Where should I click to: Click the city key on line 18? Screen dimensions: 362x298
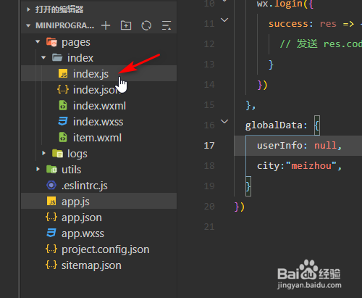[x=268, y=166]
